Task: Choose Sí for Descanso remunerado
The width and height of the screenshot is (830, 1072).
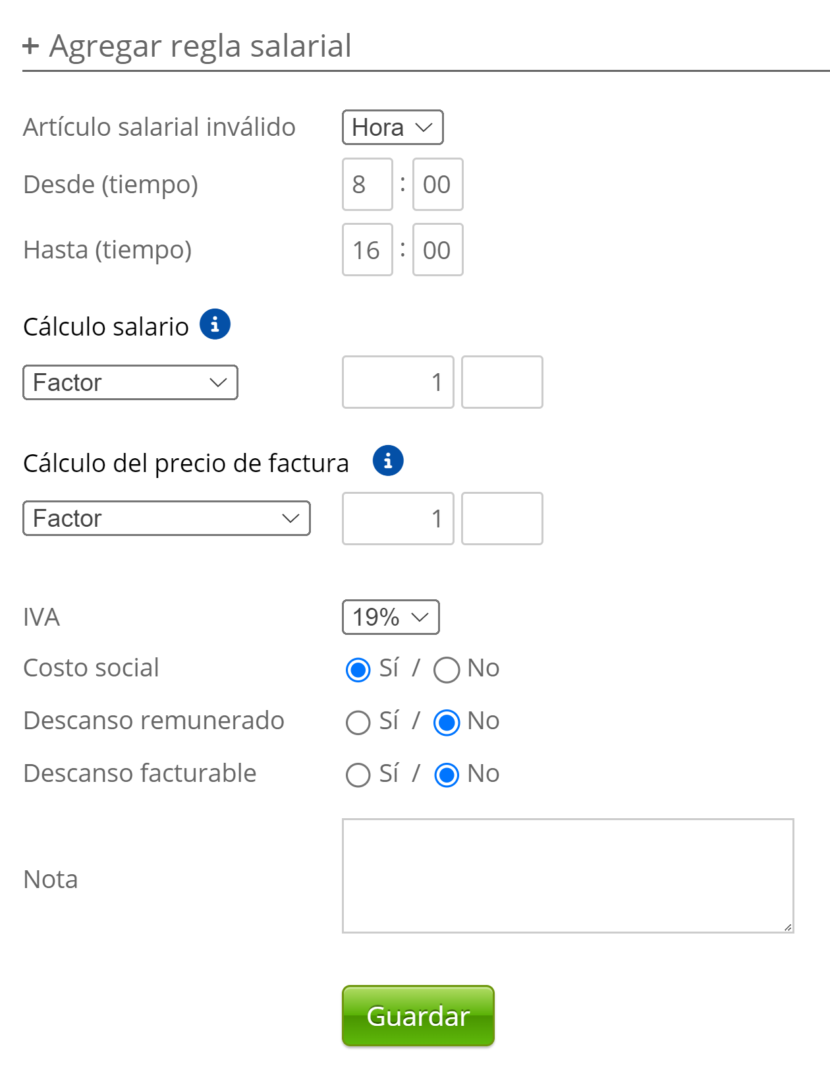Action: pyautogui.click(x=358, y=723)
